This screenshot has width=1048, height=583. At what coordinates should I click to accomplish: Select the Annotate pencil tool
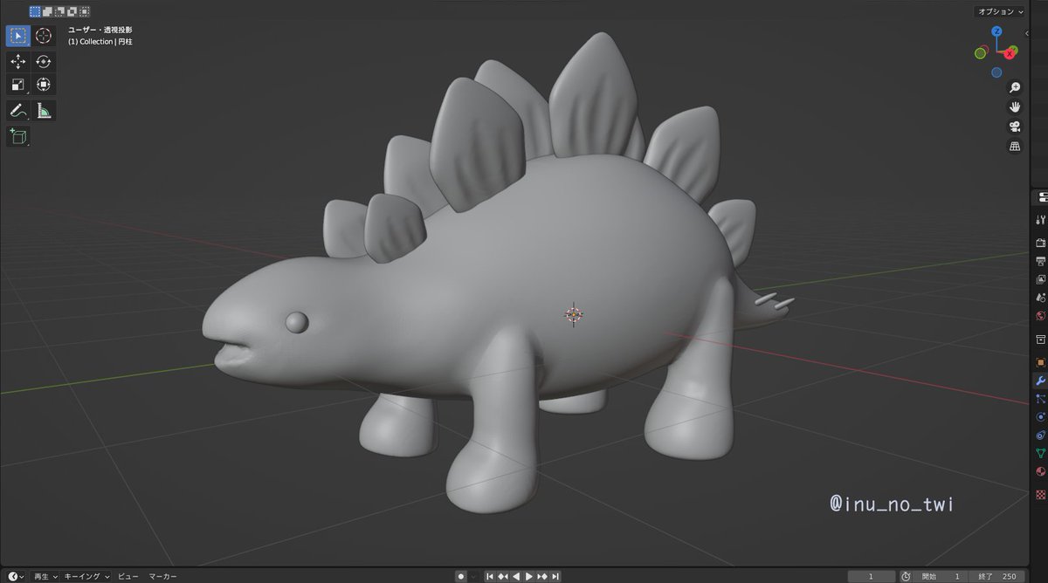pos(18,110)
